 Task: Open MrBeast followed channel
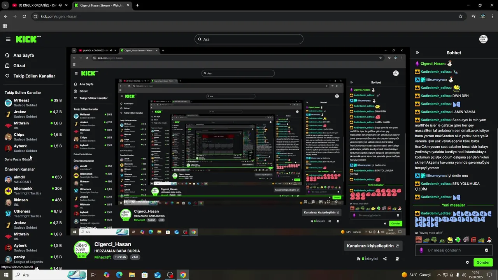pos(33,103)
